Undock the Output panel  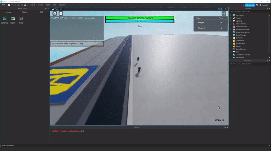(225, 127)
